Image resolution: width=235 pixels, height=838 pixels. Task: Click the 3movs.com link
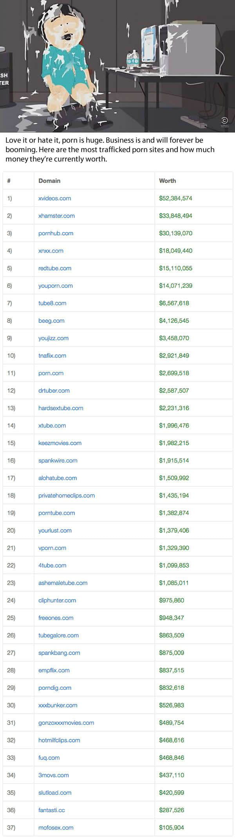coord(53,775)
